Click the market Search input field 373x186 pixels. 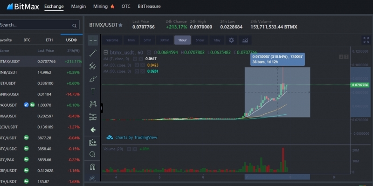[x=39, y=25]
